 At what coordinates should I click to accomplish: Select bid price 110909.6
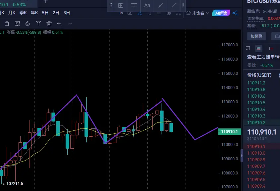[x=256, y=173]
